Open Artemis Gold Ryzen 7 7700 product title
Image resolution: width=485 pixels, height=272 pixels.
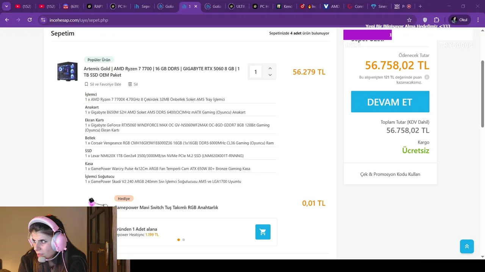(161, 71)
